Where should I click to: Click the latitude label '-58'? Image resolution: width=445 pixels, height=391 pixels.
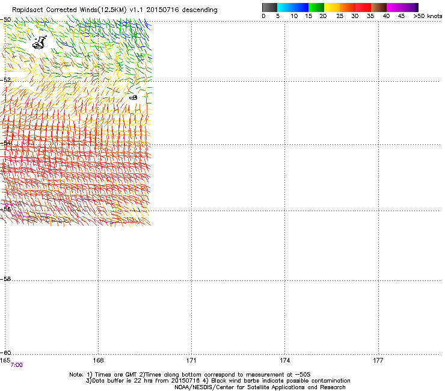pyautogui.click(x=5, y=279)
